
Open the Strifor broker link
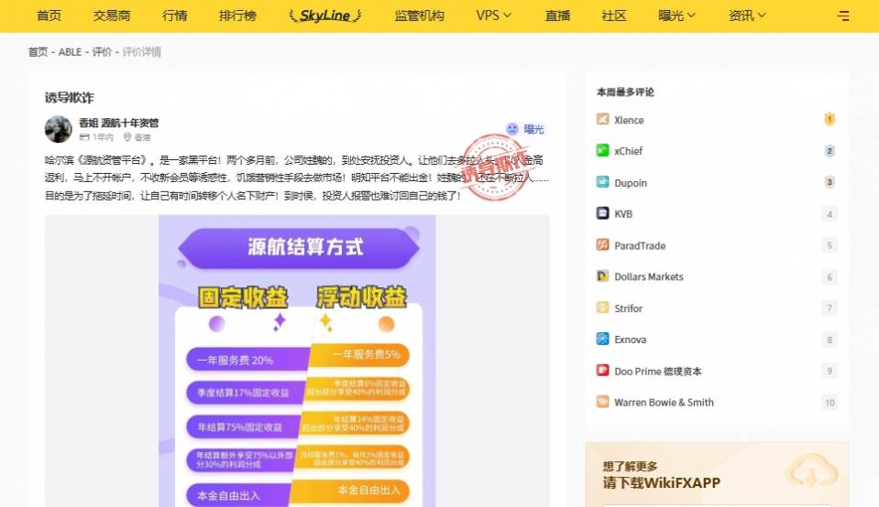(x=629, y=308)
